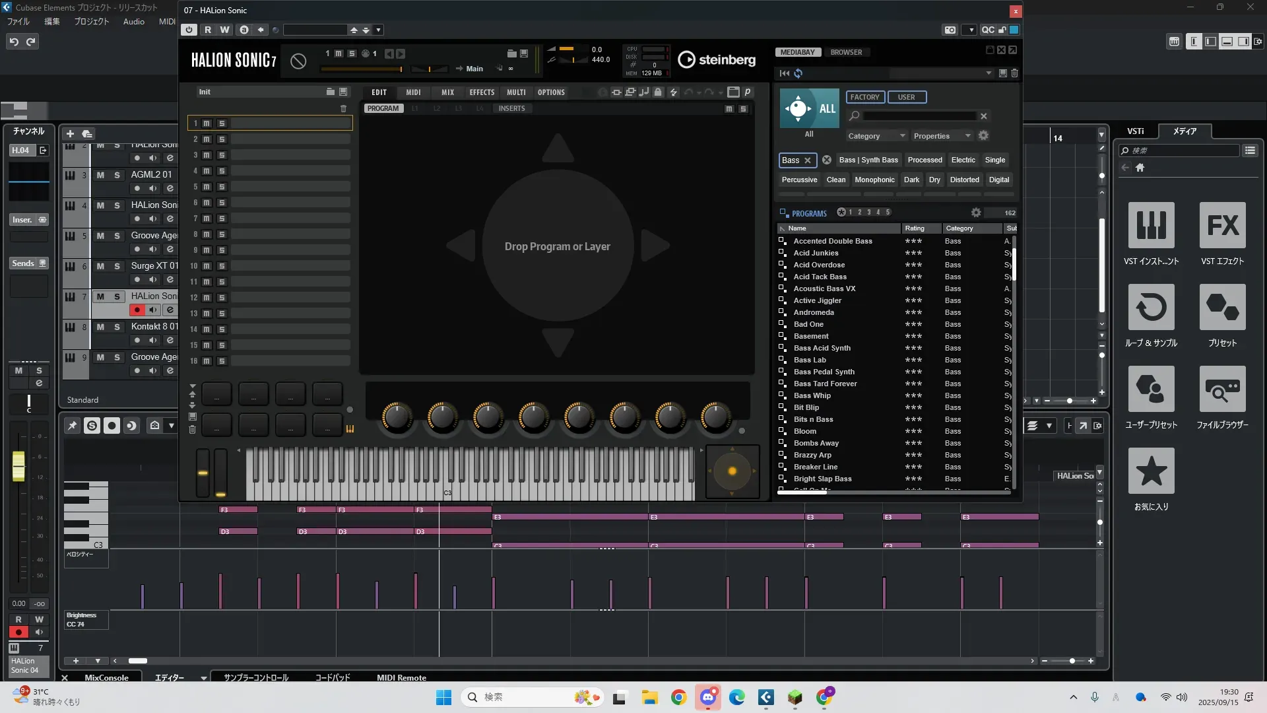Open the VST Instruments media tile
Viewport: 1267px width, 713px height.
tap(1151, 226)
